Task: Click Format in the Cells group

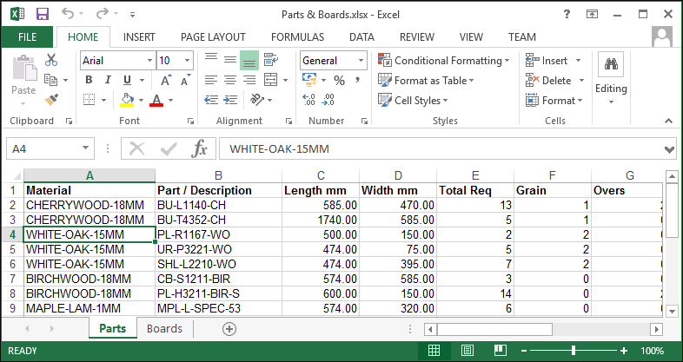Action: 554,101
